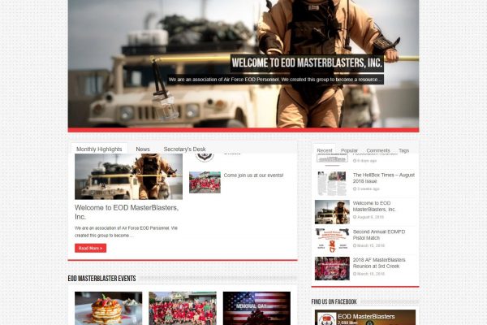The image size is (487, 325).
Task: Click the clock icon beside Reunion post date
Action: click(355, 274)
